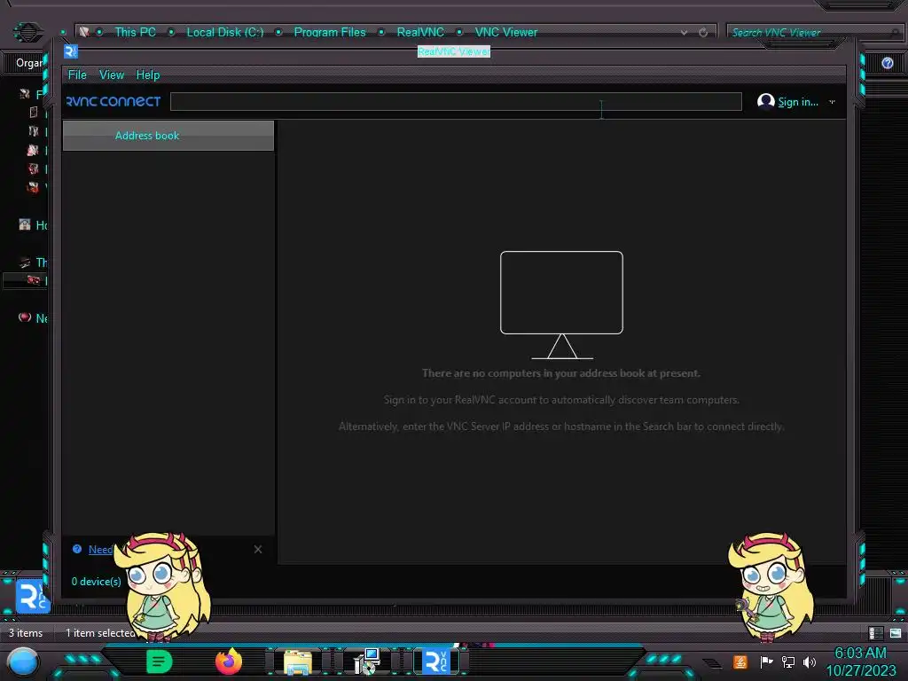Switch Explorer to large icons view

[x=896, y=633]
